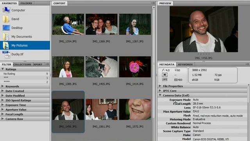Viewport: 250px width, 141px height.
Task: Click the Desktop icon in Favorites
Action: click(x=6, y=28)
